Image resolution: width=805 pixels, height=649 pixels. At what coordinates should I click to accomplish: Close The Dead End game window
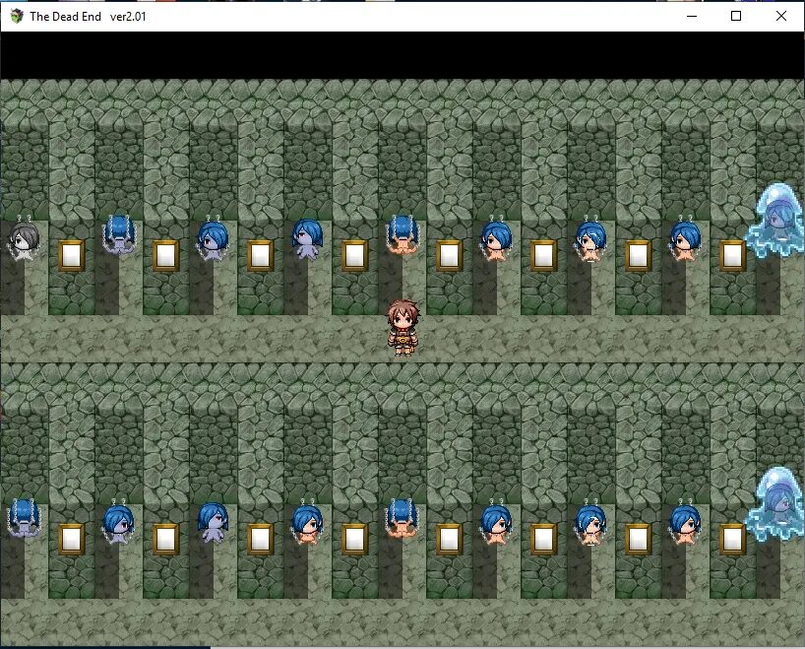click(780, 16)
